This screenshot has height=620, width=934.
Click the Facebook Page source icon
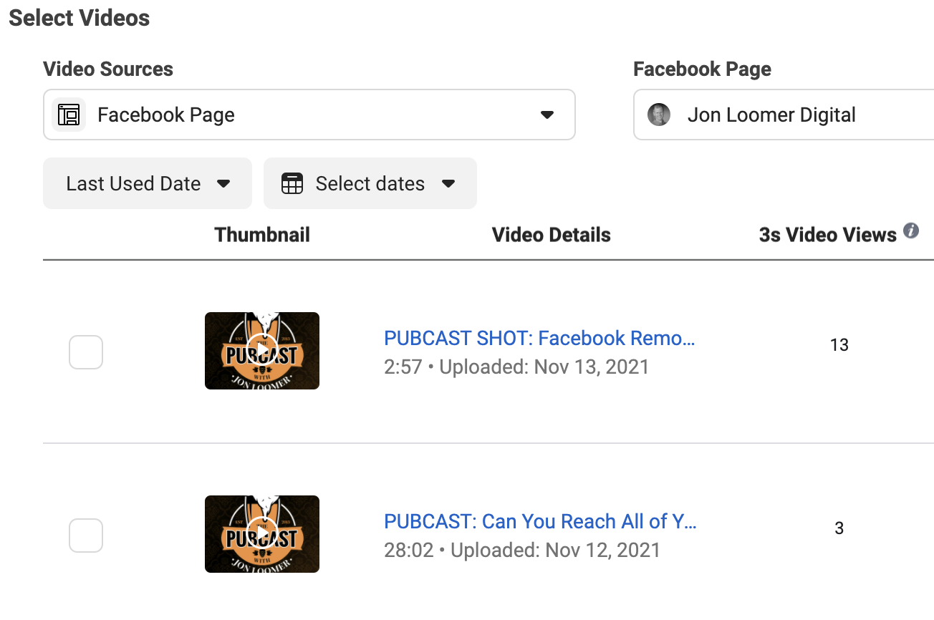click(x=69, y=115)
